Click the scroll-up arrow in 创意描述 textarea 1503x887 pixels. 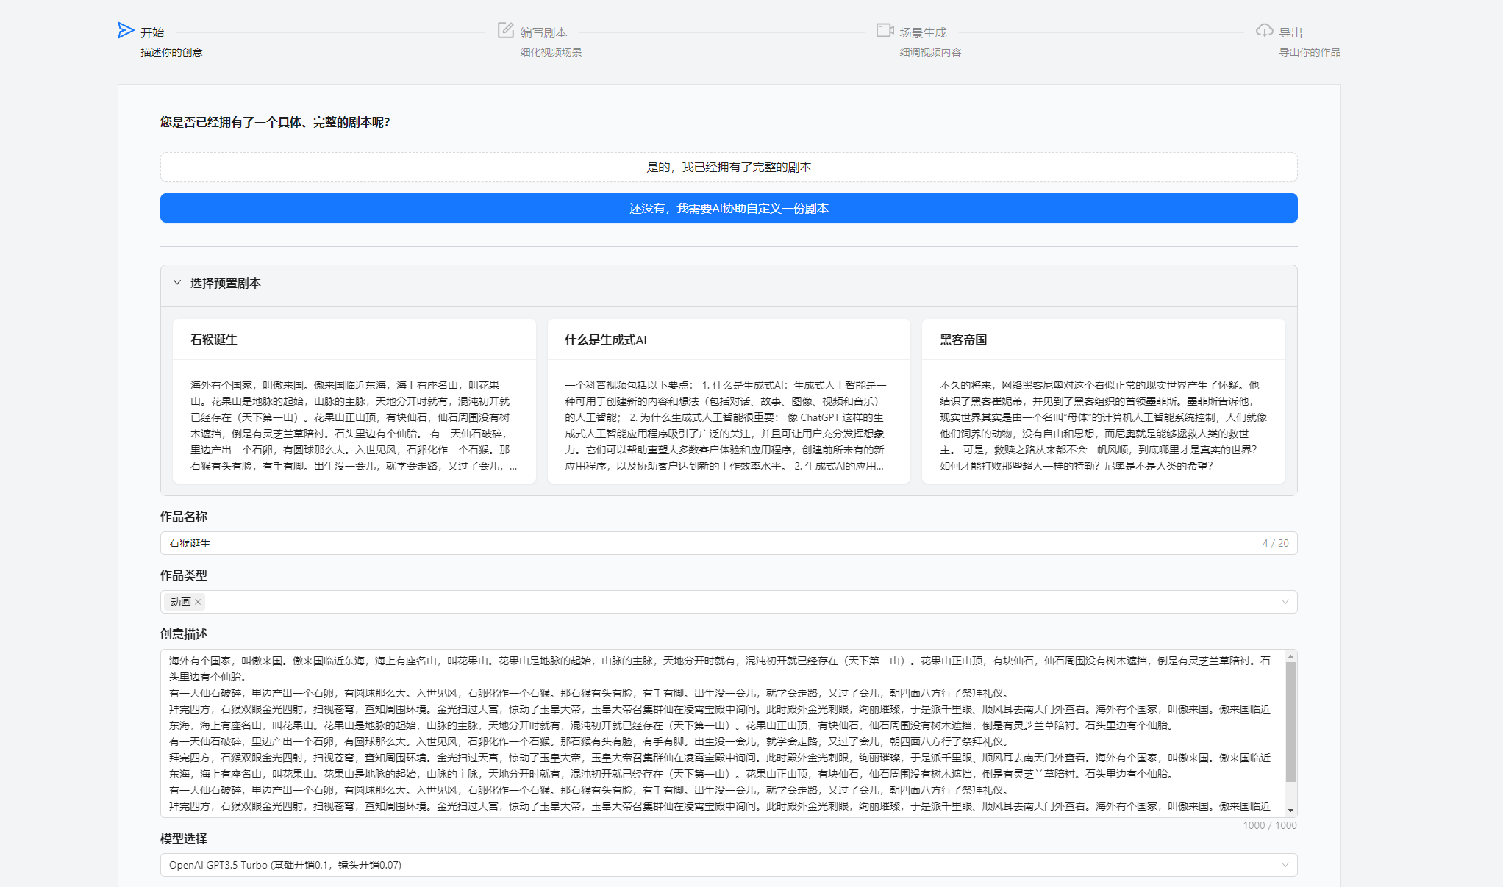(1290, 657)
